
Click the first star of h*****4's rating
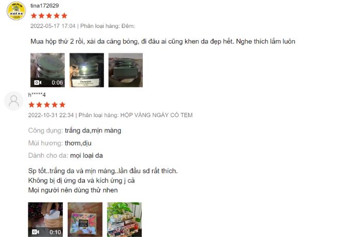[31, 105]
